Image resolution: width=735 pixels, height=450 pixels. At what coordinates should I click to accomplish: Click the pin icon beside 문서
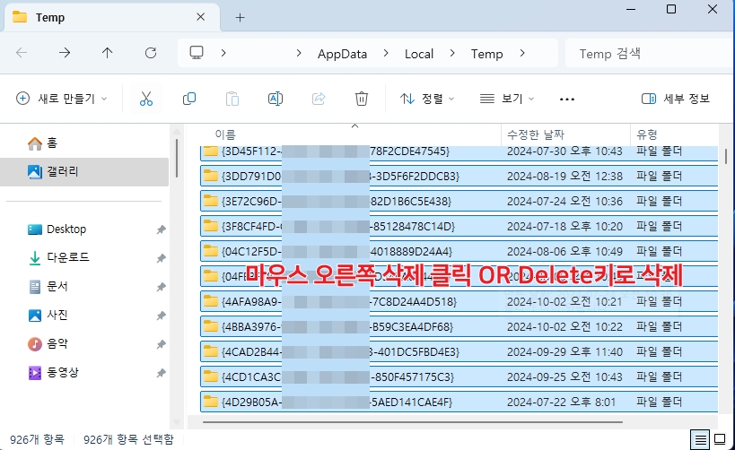tap(161, 287)
